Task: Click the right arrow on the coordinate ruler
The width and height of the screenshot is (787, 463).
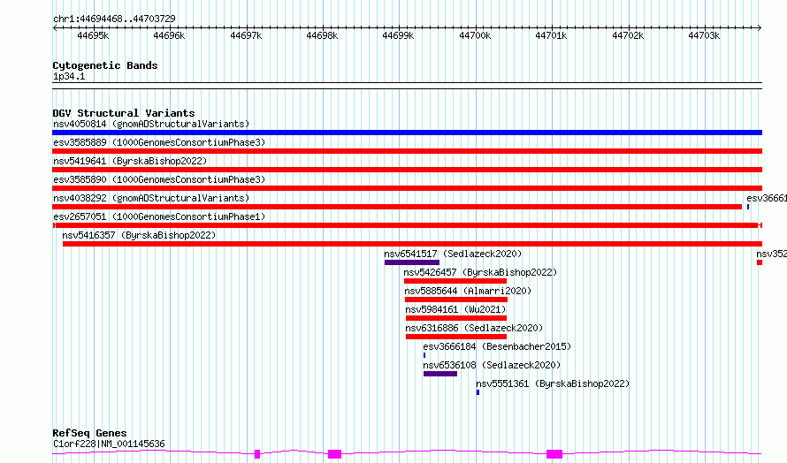Action: click(760, 28)
